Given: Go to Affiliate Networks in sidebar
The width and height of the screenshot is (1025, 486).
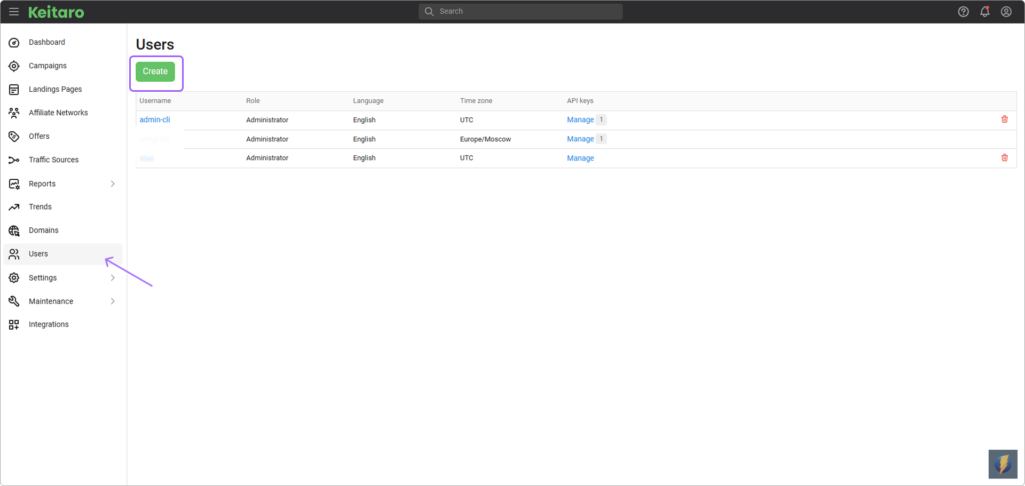Looking at the screenshot, I should coord(58,113).
